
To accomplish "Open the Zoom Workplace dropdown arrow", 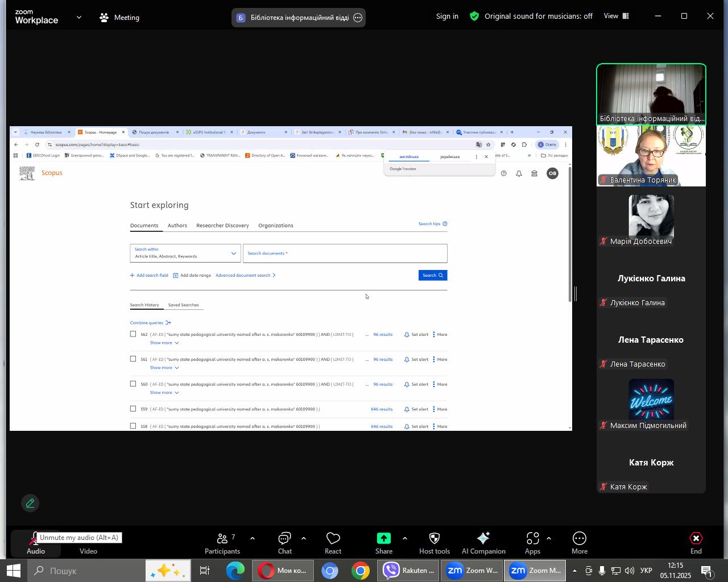I will point(79,18).
